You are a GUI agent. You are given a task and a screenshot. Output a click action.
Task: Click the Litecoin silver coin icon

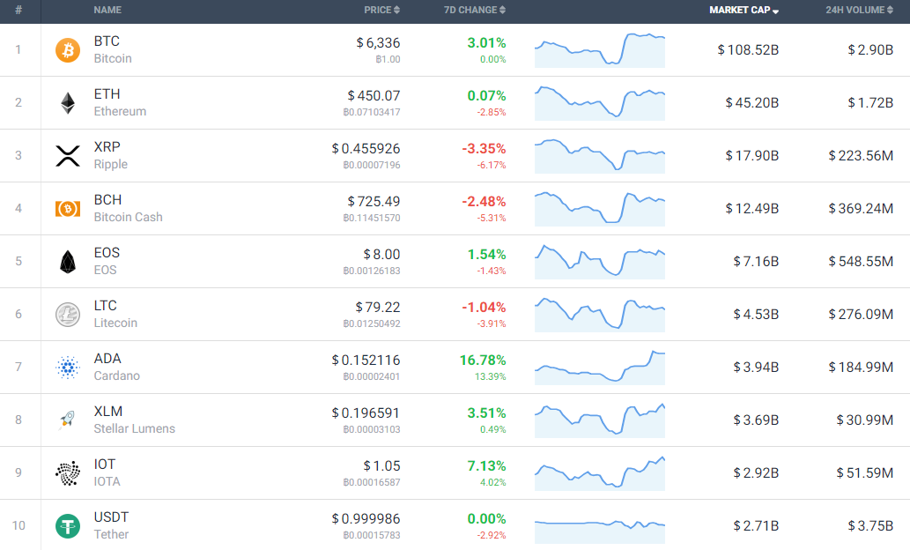pos(68,314)
